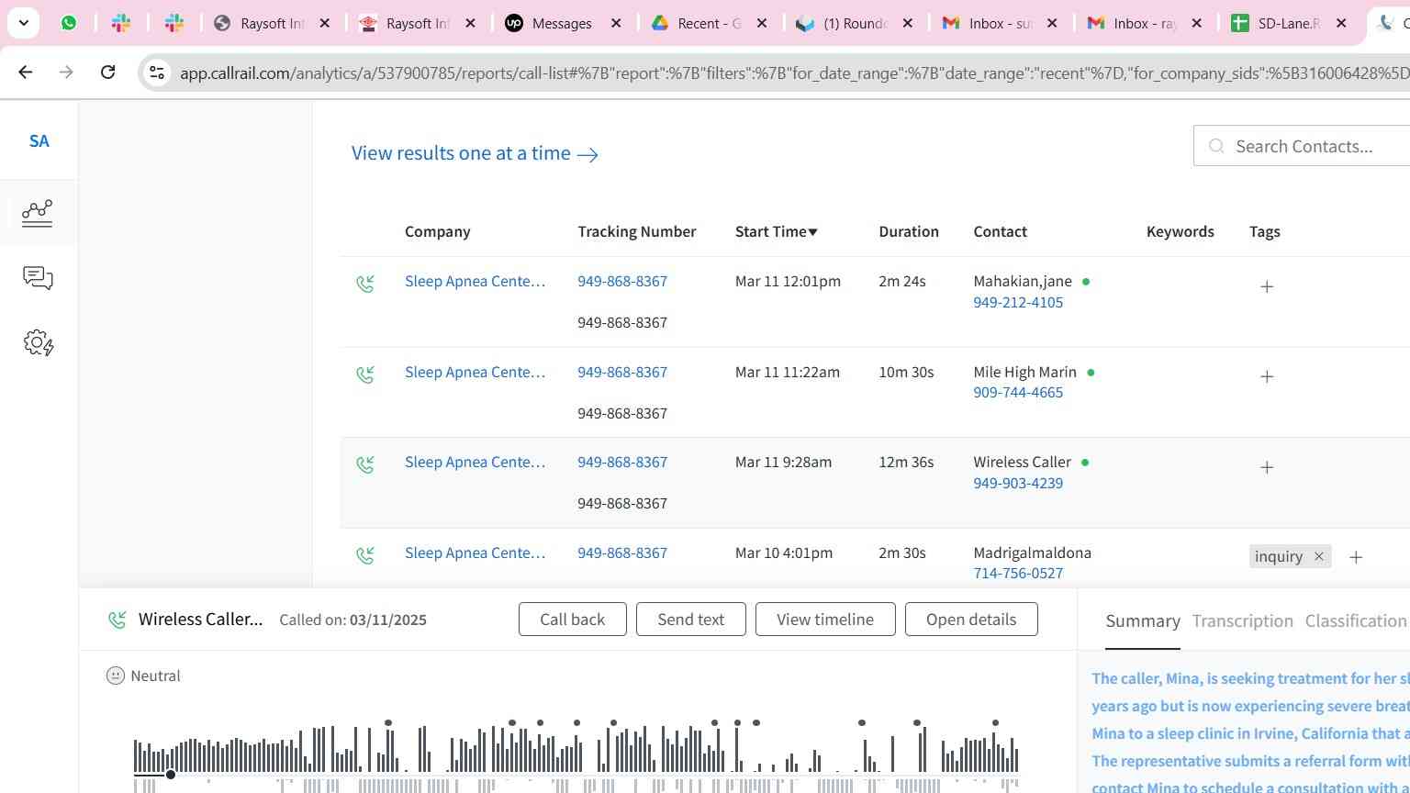The height and width of the screenshot is (793, 1410).
Task: Open contact number 949-903-4239
Action: [x=1018, y=483]
